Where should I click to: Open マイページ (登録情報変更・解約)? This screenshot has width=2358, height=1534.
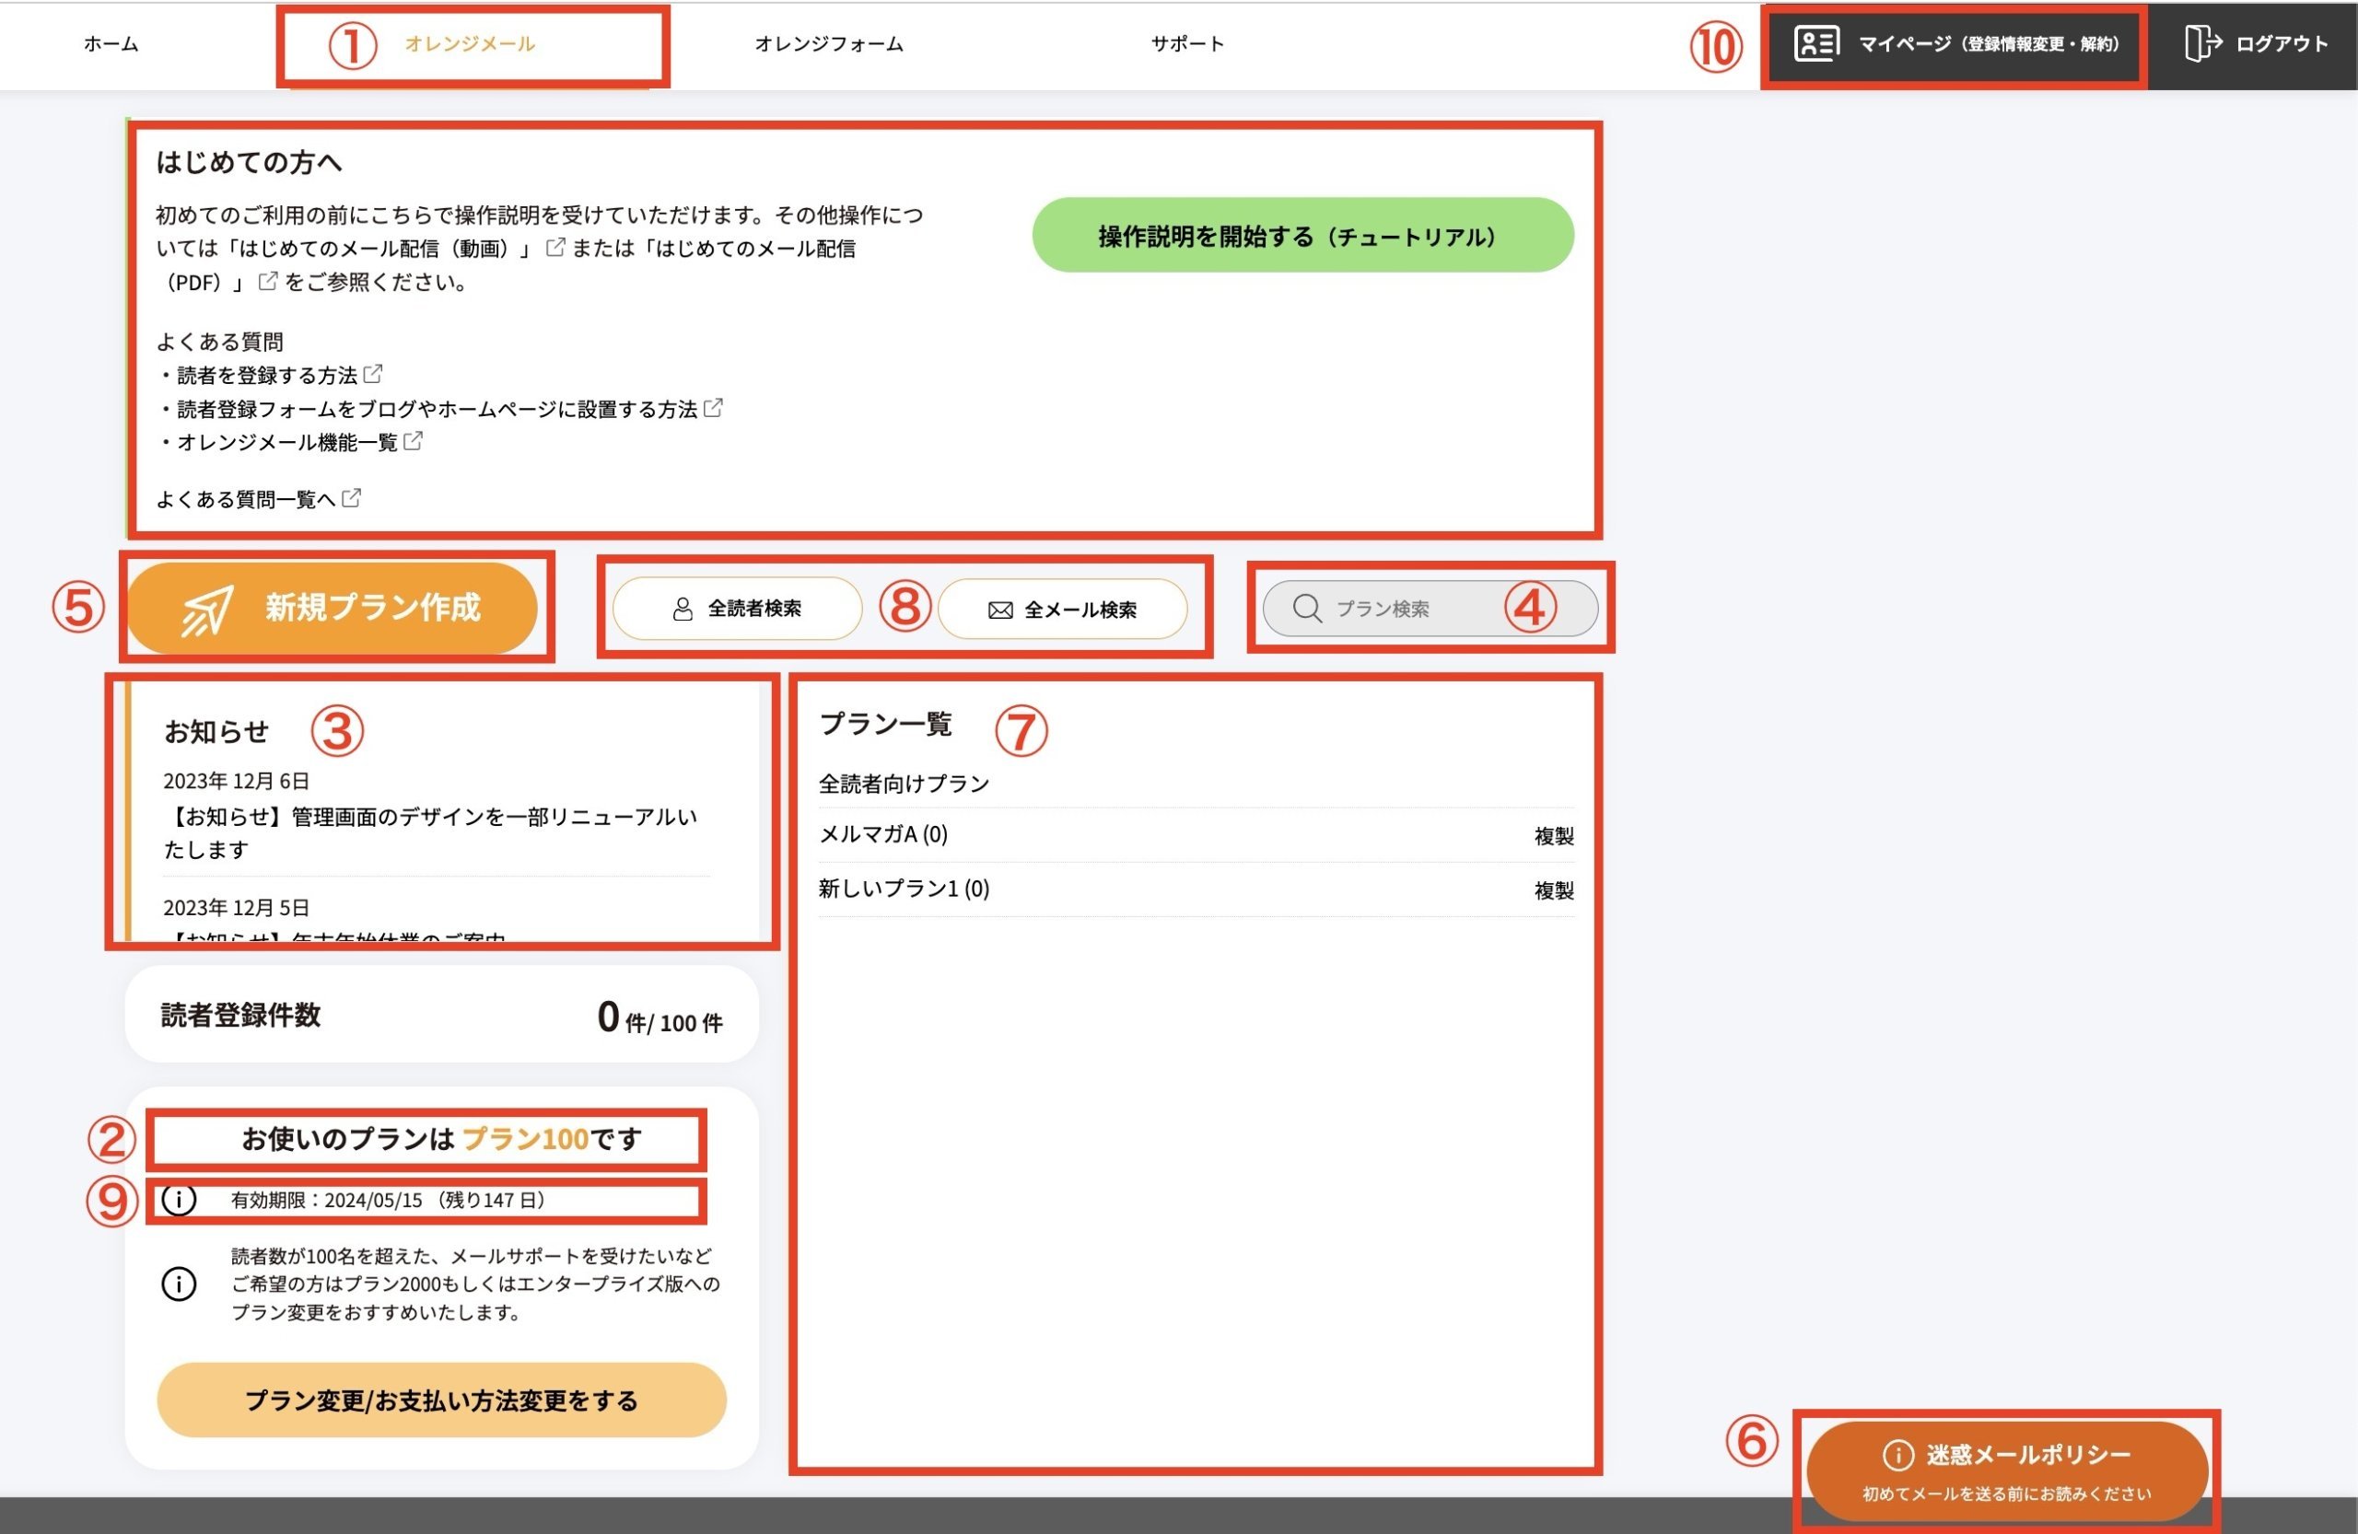point(1955,44)
